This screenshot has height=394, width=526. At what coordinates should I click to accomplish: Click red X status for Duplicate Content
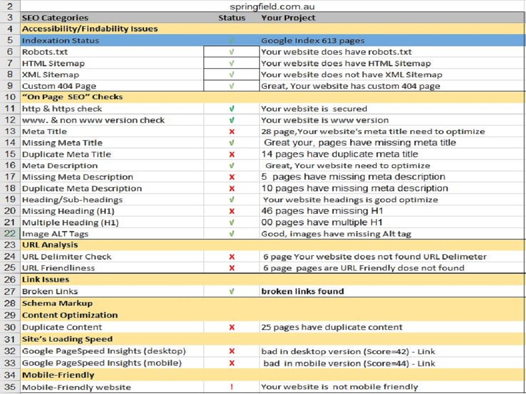pyautogui.click(x=231, y=327)
